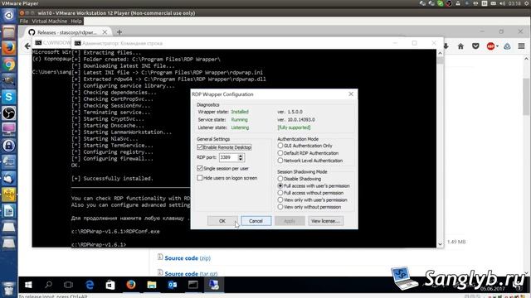Select Default RDP Authentication option

(x=280, y=153)
